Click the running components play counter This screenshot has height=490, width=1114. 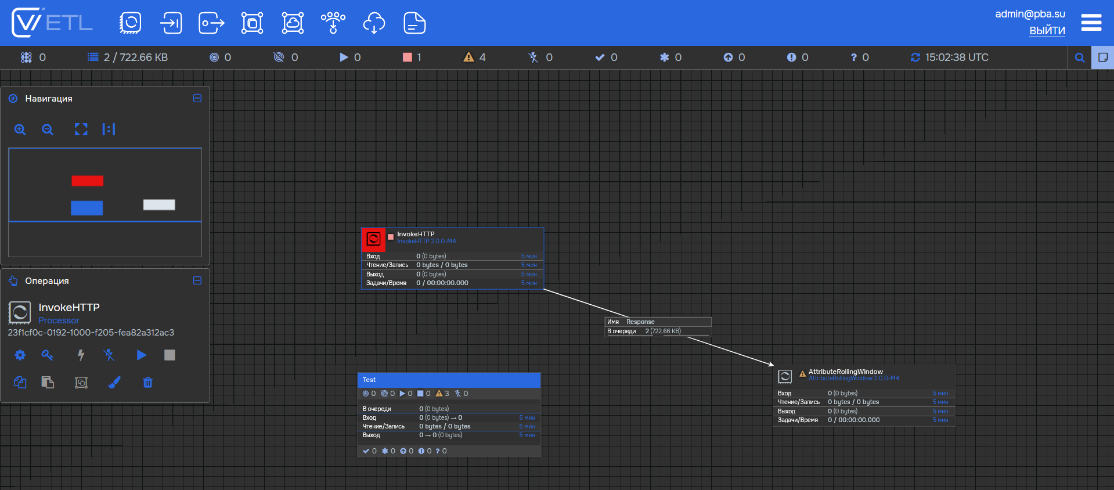[x=350, y=57]
